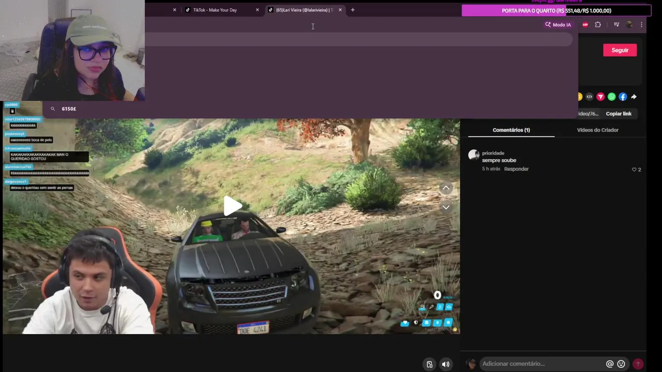Viewport: 662px width, 372px height.
Task: Play the TikTok video with center play button
Action: [x=233, y=206]
